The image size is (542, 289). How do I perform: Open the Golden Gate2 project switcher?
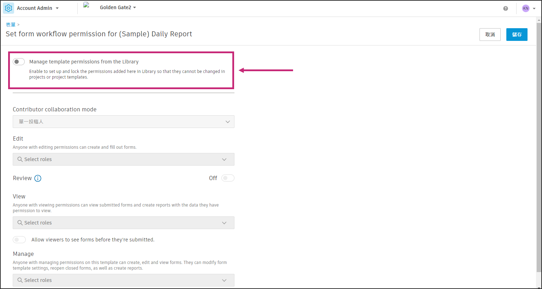coord(118,7)
